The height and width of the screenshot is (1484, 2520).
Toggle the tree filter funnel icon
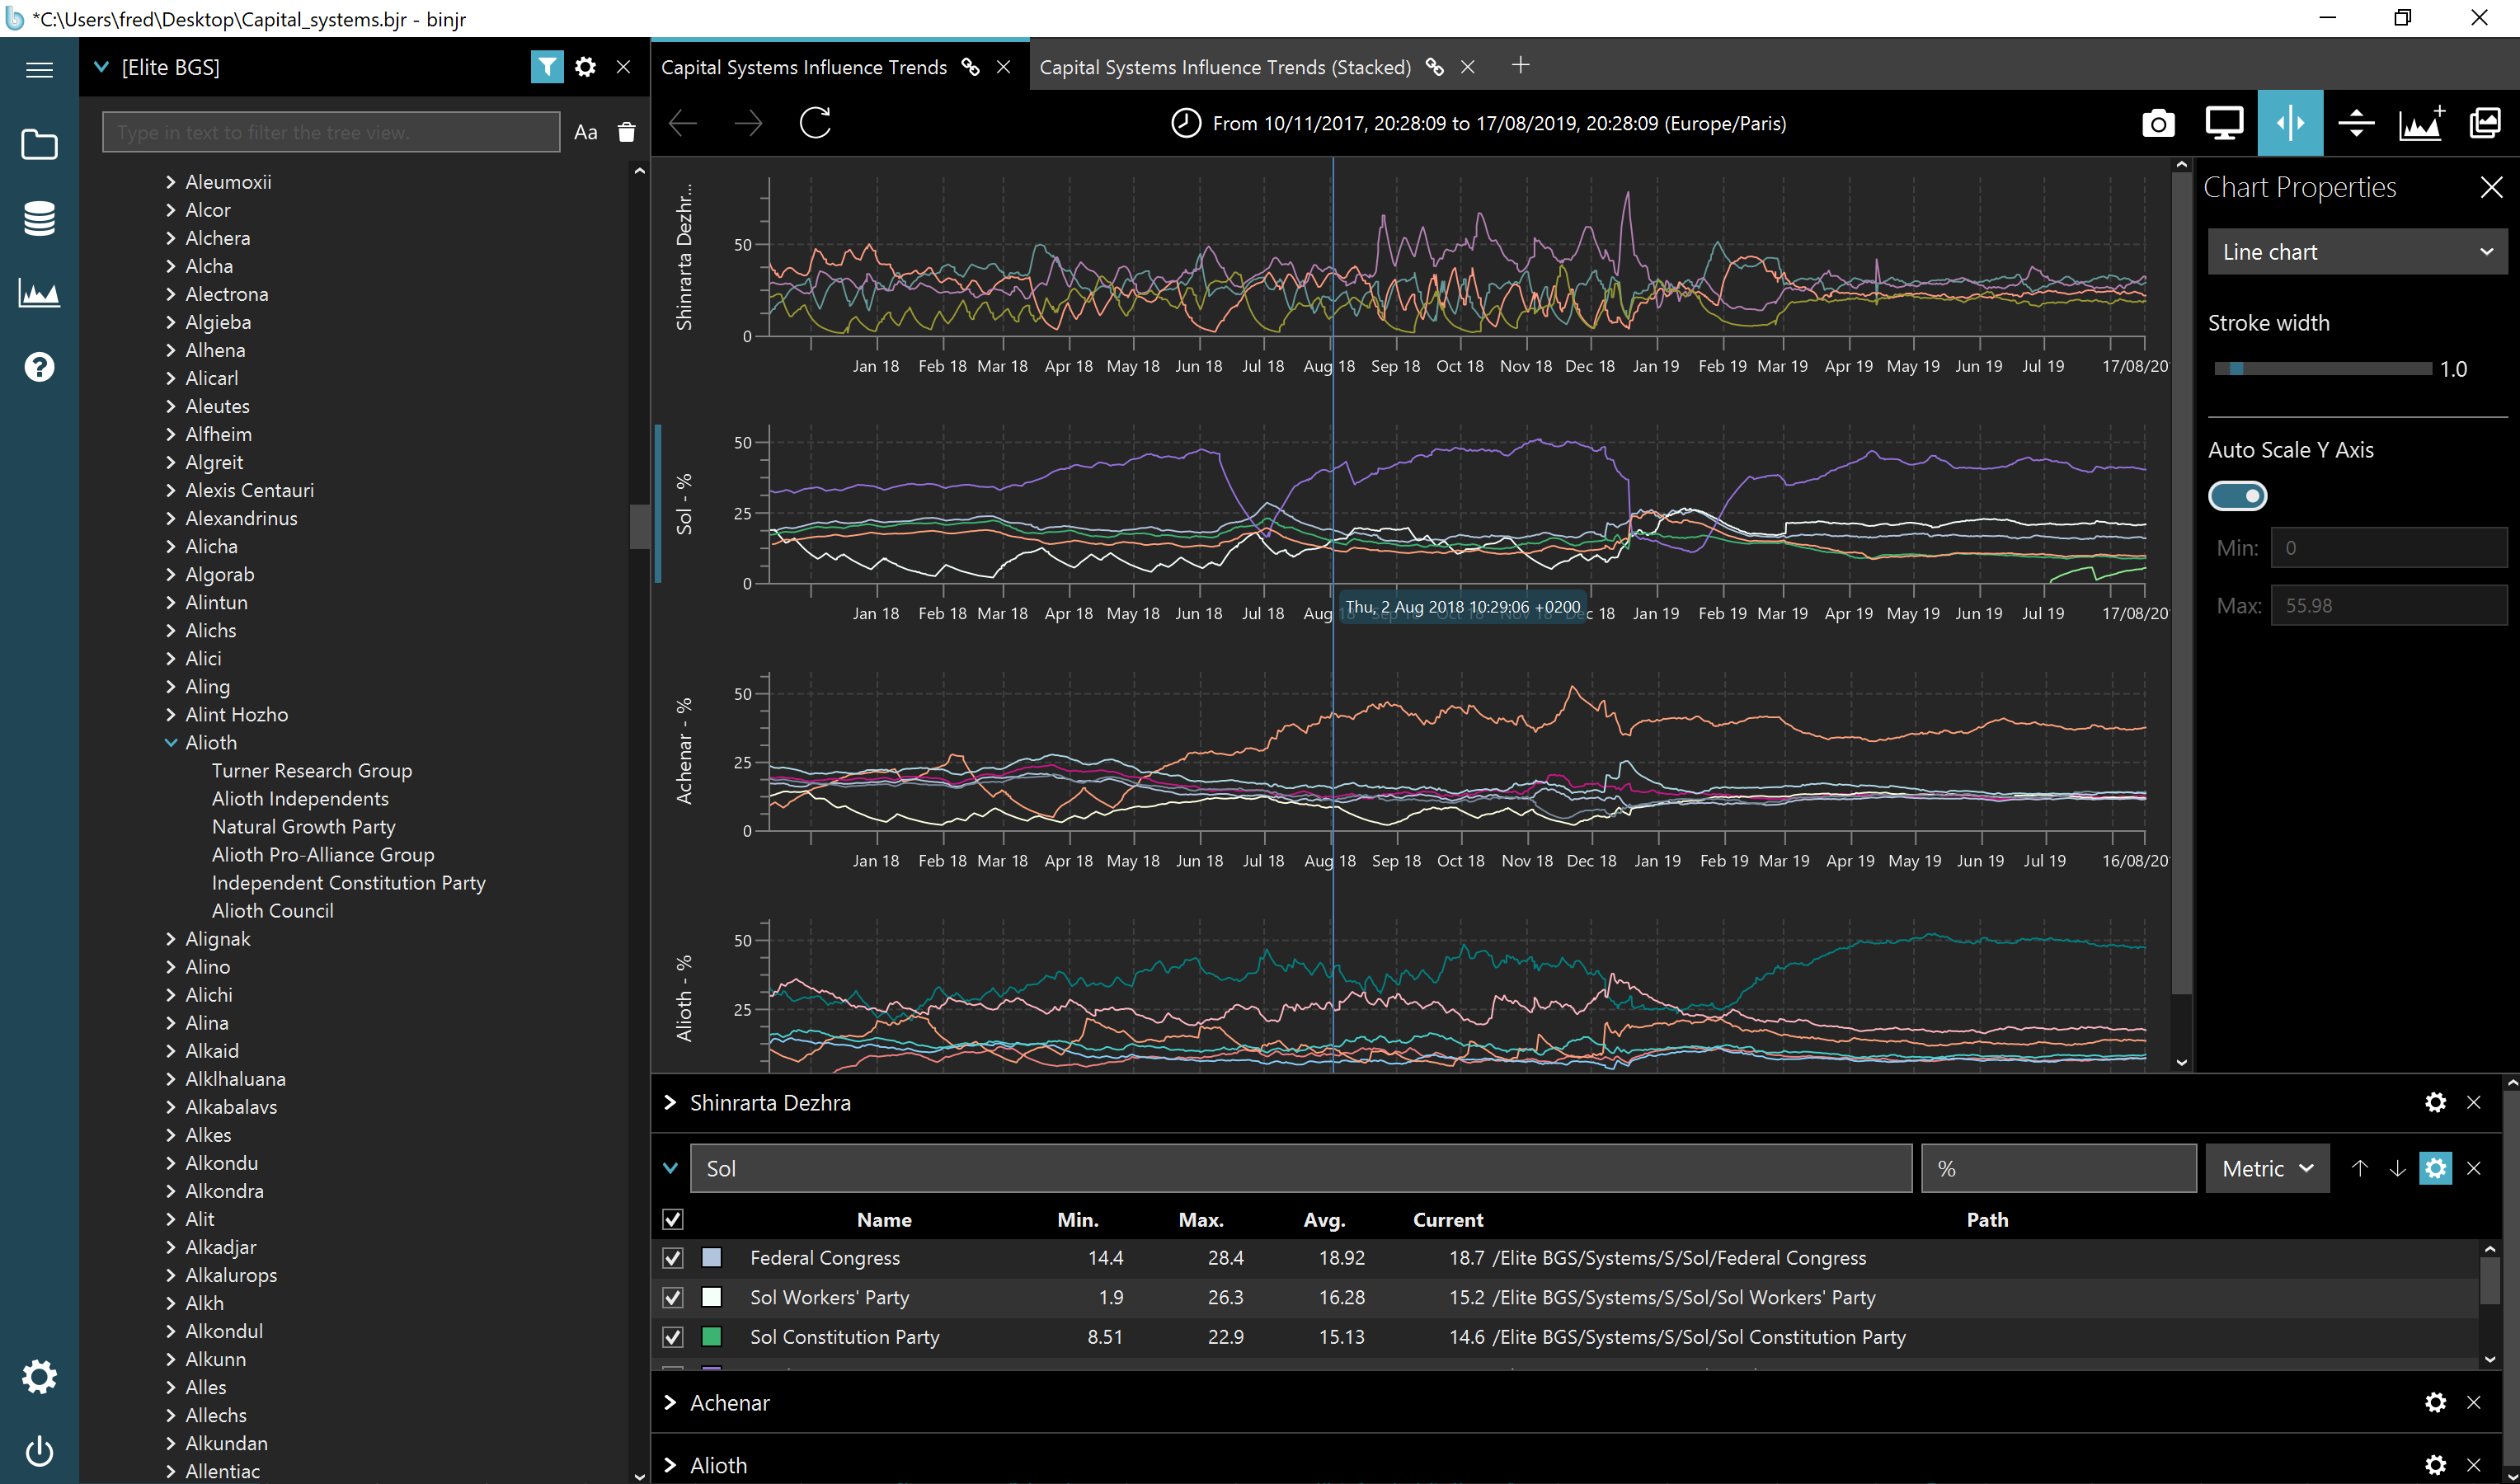click(547, 67)
